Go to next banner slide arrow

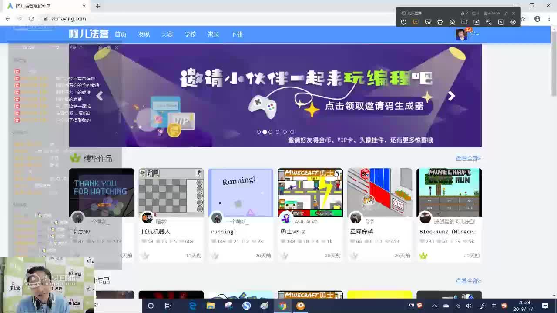click(x=451, y=96)
